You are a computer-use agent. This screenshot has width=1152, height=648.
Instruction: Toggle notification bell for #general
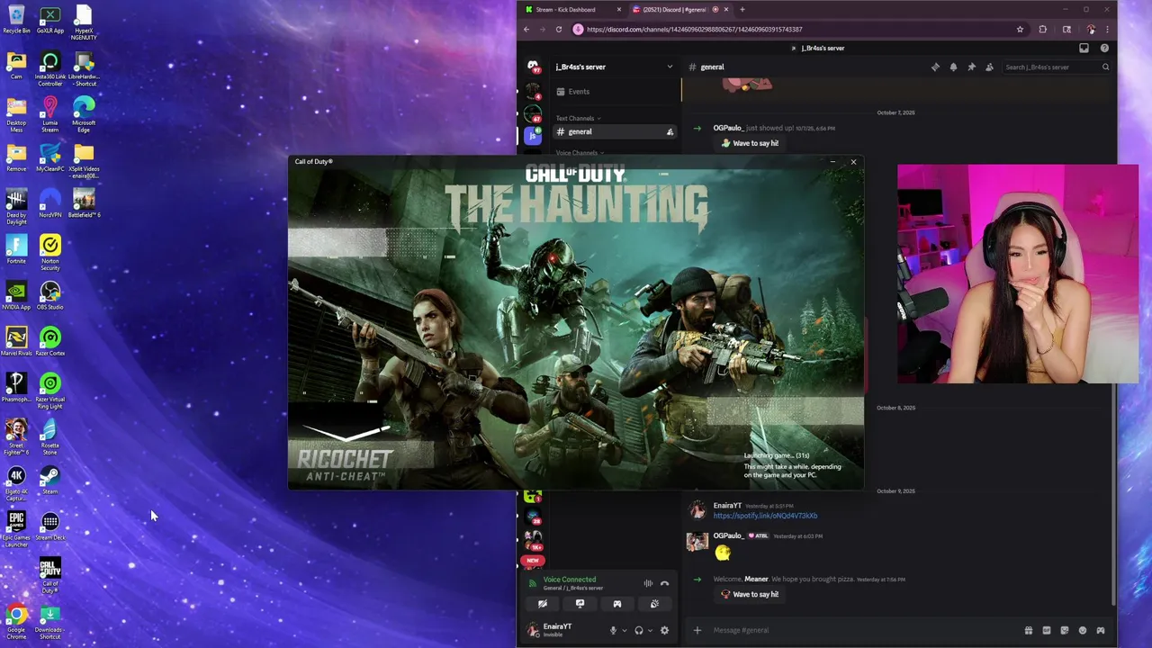click(x=953, y=67)
